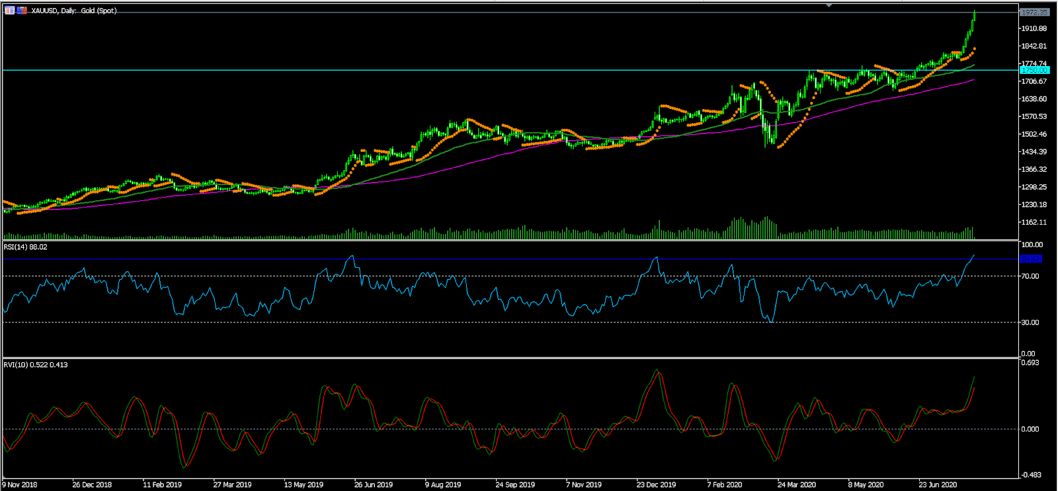Screen dimensions: 1058x491
Task: Click the date label 24 Mar 2020
Action: coord(797,485)
